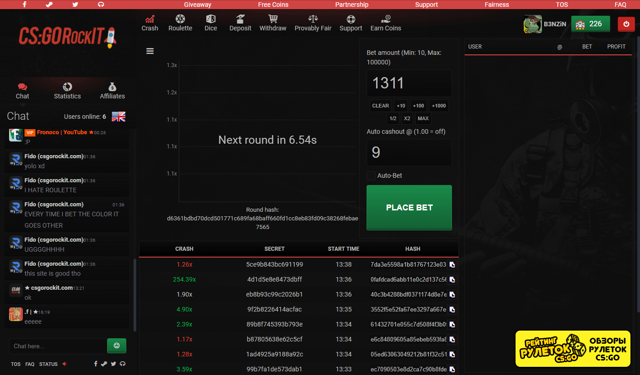Open Giveaway in top menu
This screenshot has height=375, width=640.
coord(198,5)
